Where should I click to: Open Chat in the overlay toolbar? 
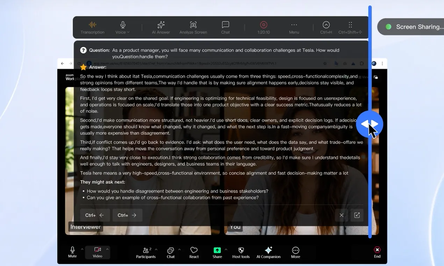coord(225,27)
